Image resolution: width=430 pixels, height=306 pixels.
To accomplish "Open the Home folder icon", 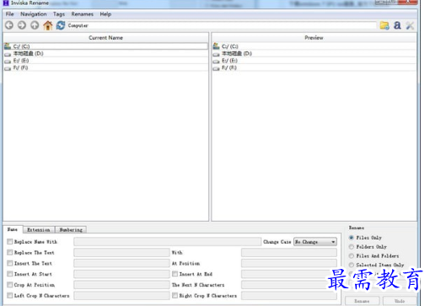I will 48,25.
